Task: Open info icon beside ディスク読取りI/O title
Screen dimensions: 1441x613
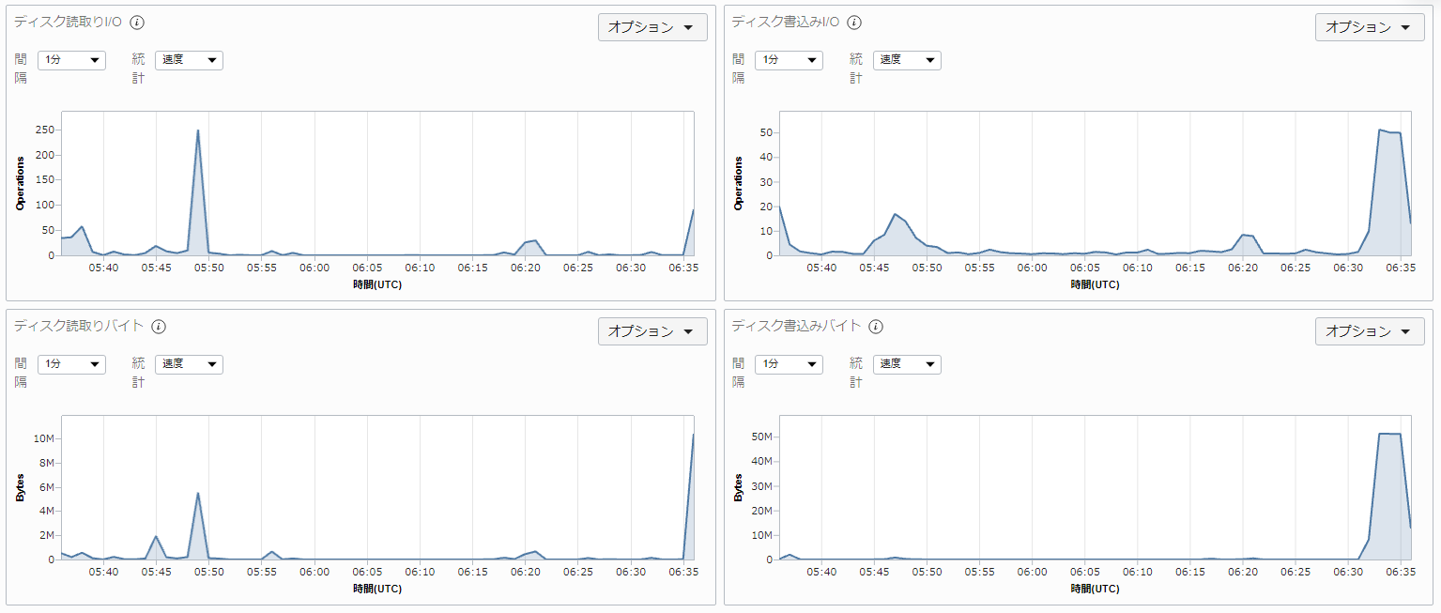Action: (x=137, y=23)
